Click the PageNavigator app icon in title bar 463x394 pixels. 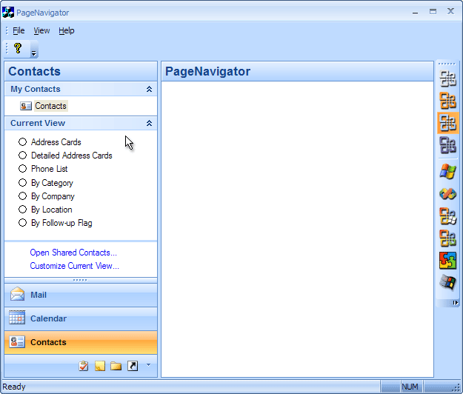coord(8,12)
